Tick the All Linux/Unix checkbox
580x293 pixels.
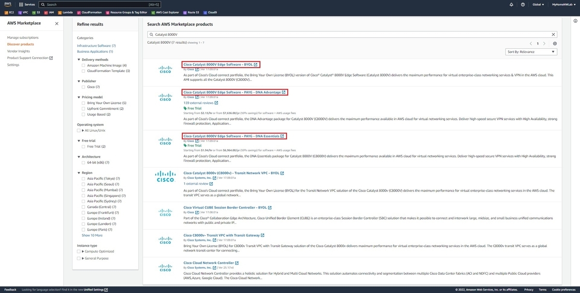click(79, 131)
